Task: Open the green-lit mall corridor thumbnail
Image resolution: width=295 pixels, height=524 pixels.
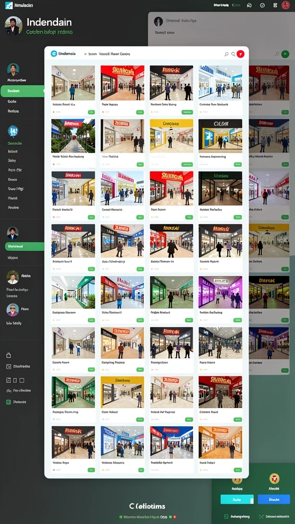Action: click(x=171, y=292)
